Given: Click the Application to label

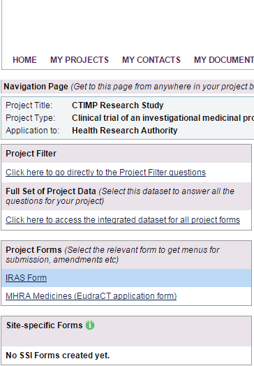Looking at the screenshot, I should (33, 131).
